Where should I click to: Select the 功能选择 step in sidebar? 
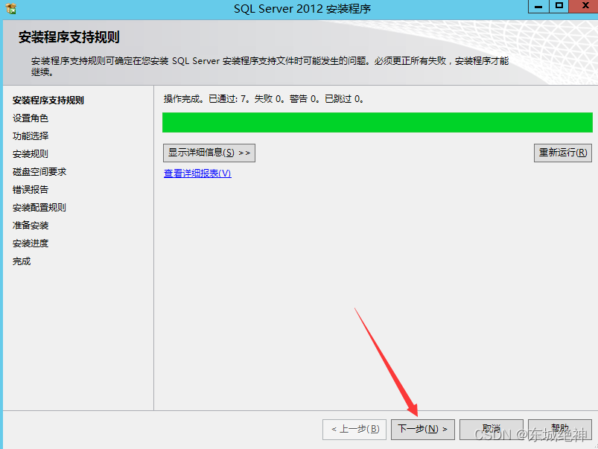(30, 136)
